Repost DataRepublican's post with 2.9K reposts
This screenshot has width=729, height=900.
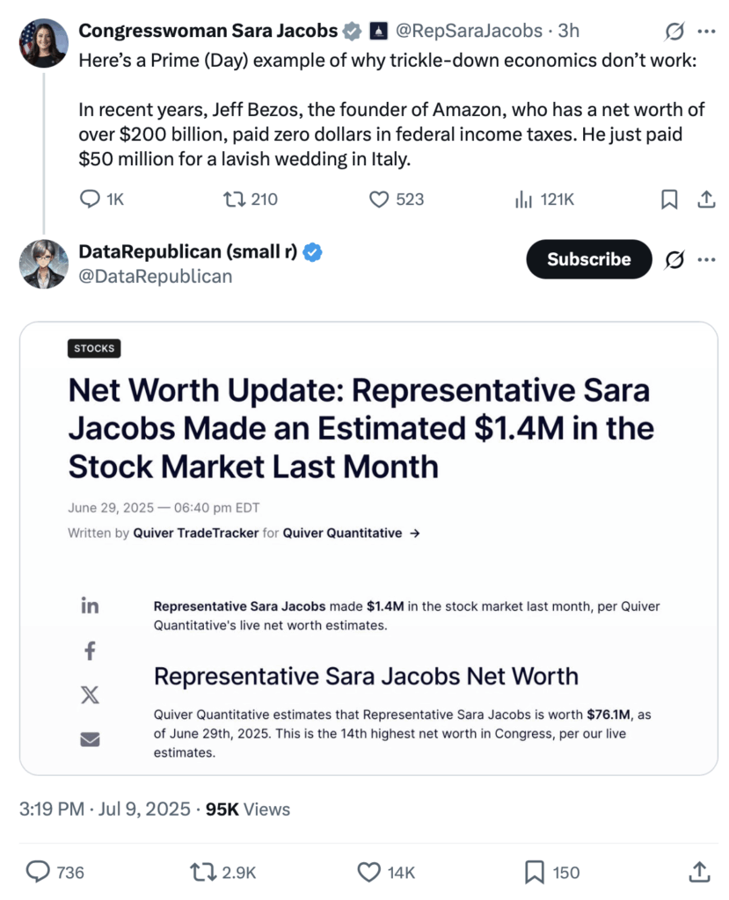pyautogui.click(x=204, y=872)
